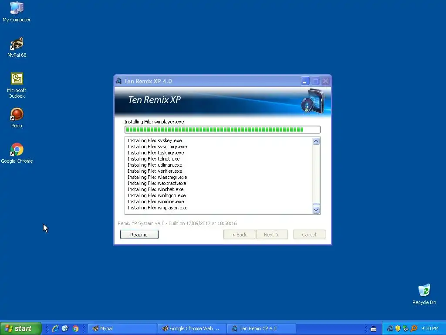Click the log line for wextract.exe
The image size is (446, 335).
coord(157,183)
